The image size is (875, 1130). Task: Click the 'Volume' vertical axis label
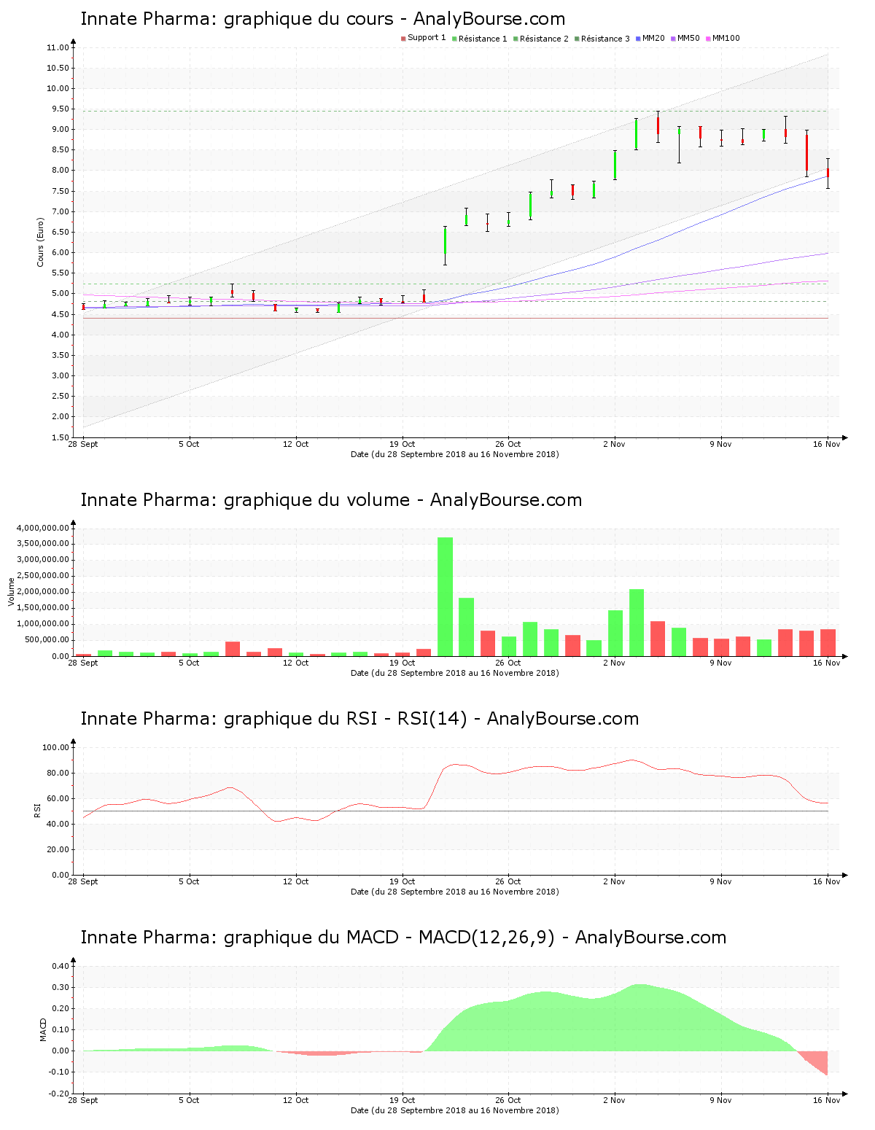[11, 592]
